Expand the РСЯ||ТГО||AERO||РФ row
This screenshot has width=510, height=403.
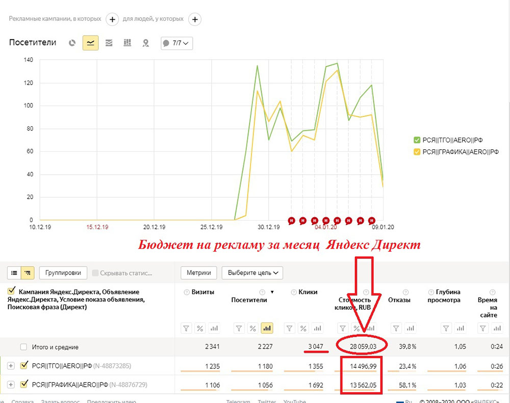11,366
